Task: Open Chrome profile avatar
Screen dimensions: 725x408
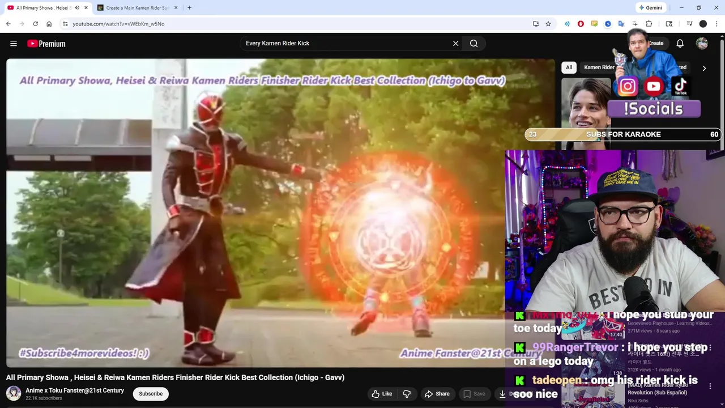Action: 703,24
